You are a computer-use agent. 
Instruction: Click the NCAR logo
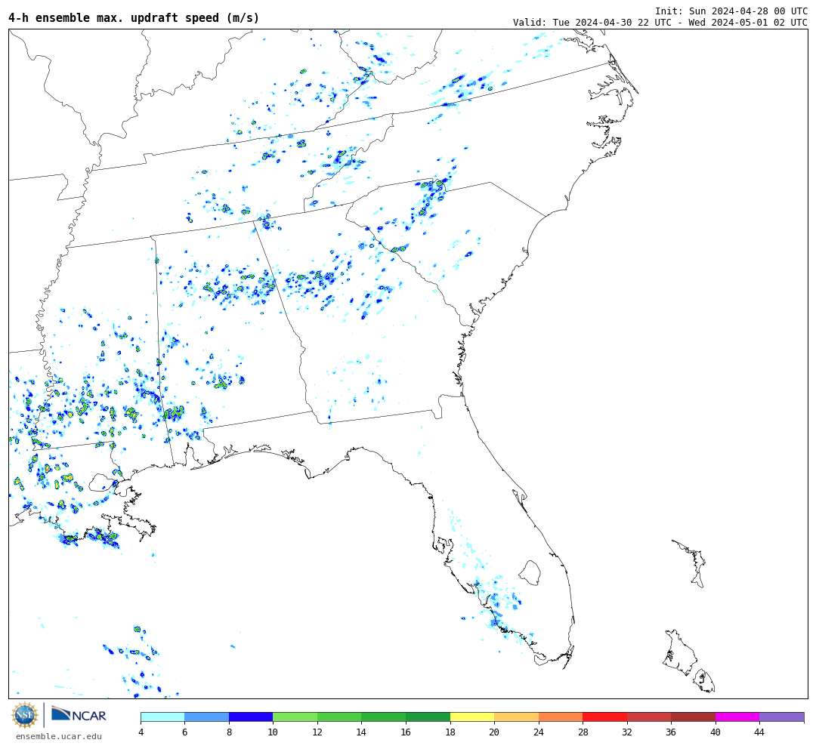coord(79,714)
